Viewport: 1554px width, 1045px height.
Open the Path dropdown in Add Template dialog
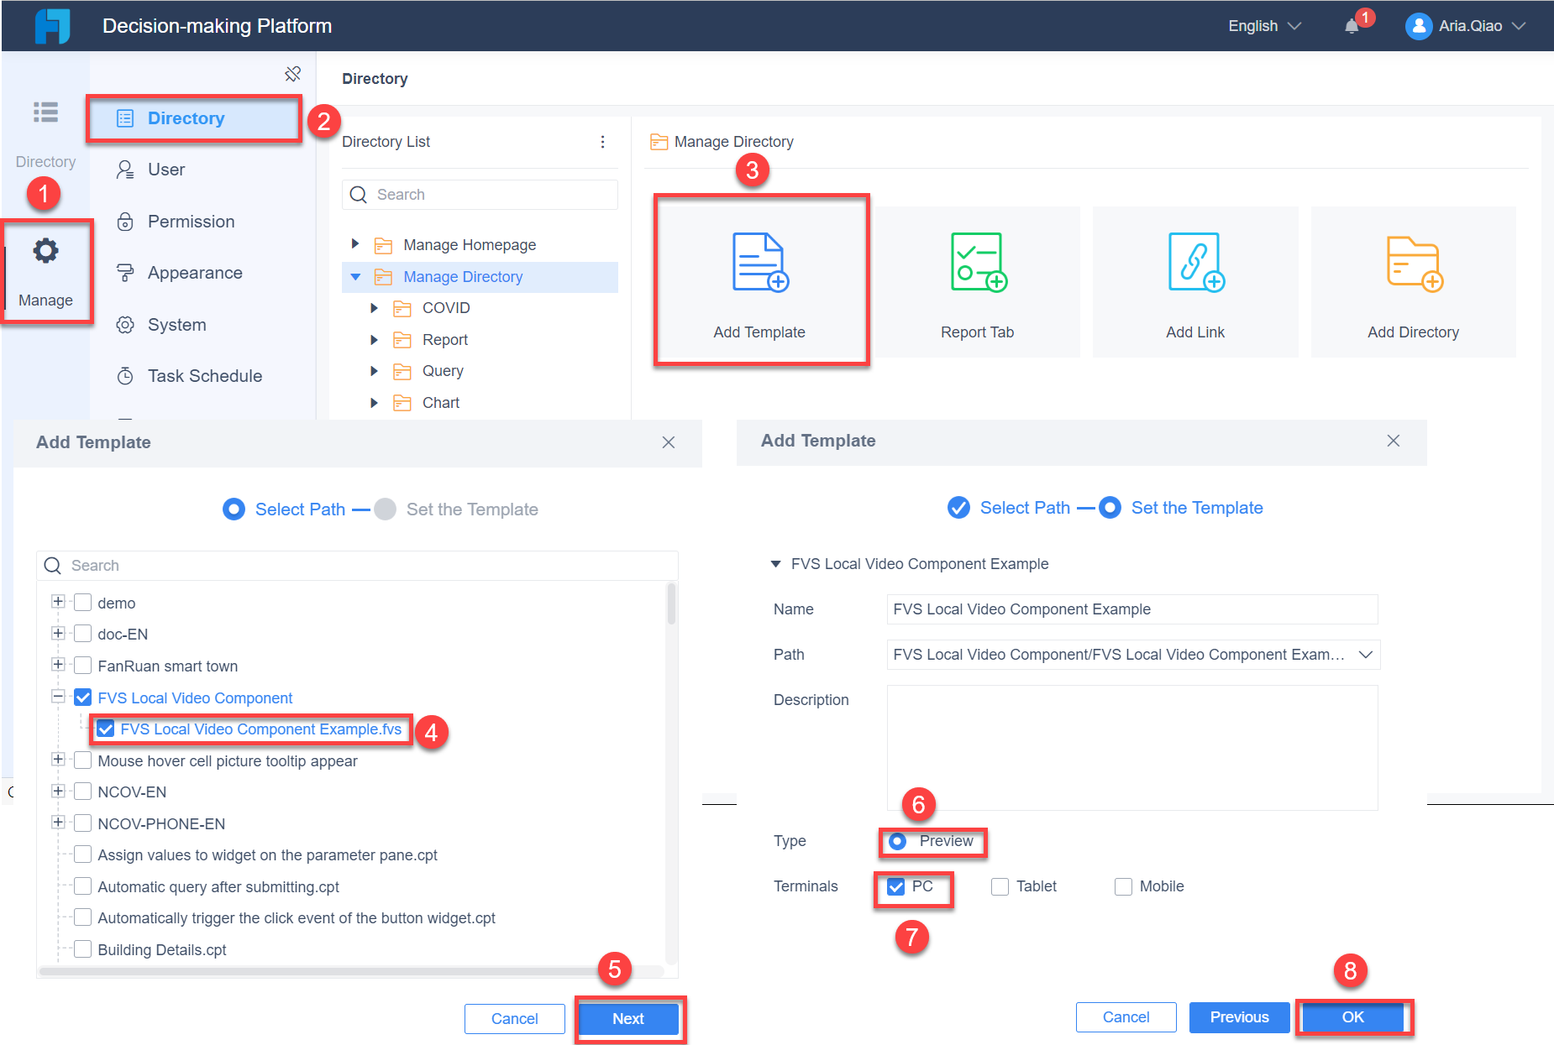[1364, 655]
